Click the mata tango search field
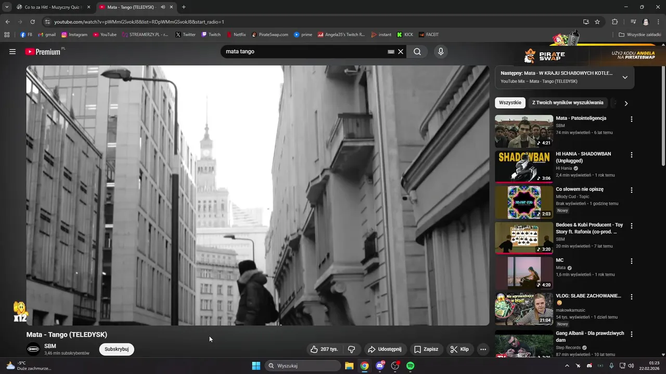 (x=304, y=51)
